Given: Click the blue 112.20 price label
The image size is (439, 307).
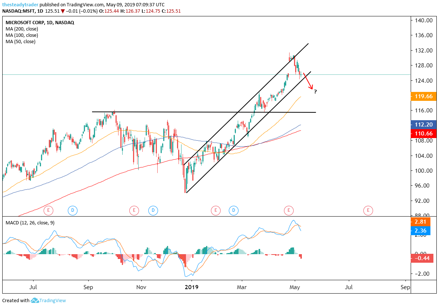Looking at the screenshot, I should click(x=423, y=125).
